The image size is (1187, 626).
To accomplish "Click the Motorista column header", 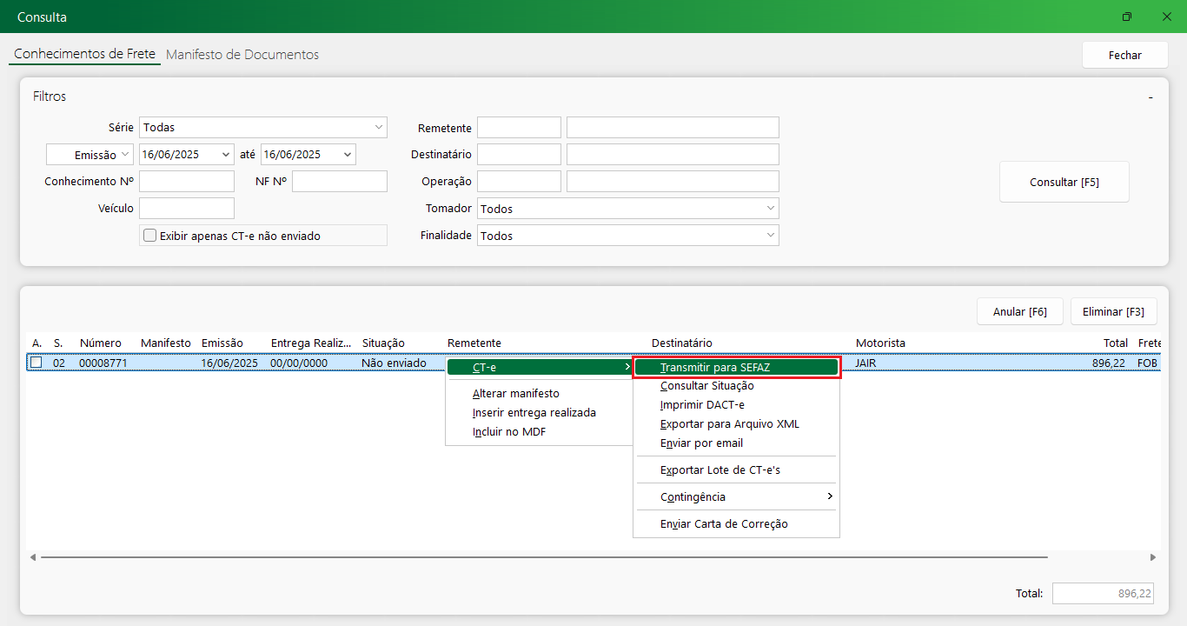I will (x=880, y=343).
